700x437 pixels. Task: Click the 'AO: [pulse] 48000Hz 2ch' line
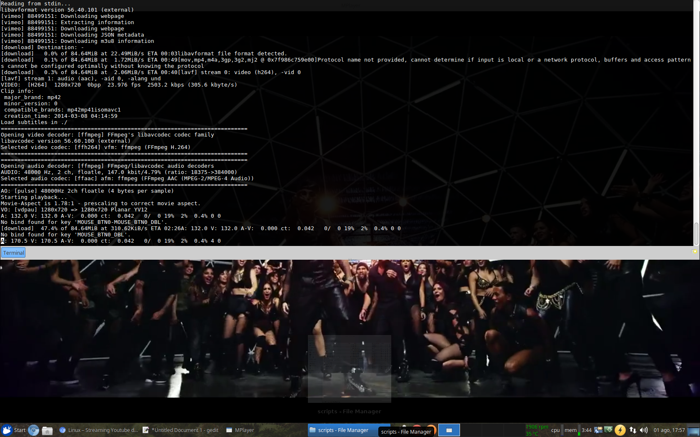coord(87,191)
